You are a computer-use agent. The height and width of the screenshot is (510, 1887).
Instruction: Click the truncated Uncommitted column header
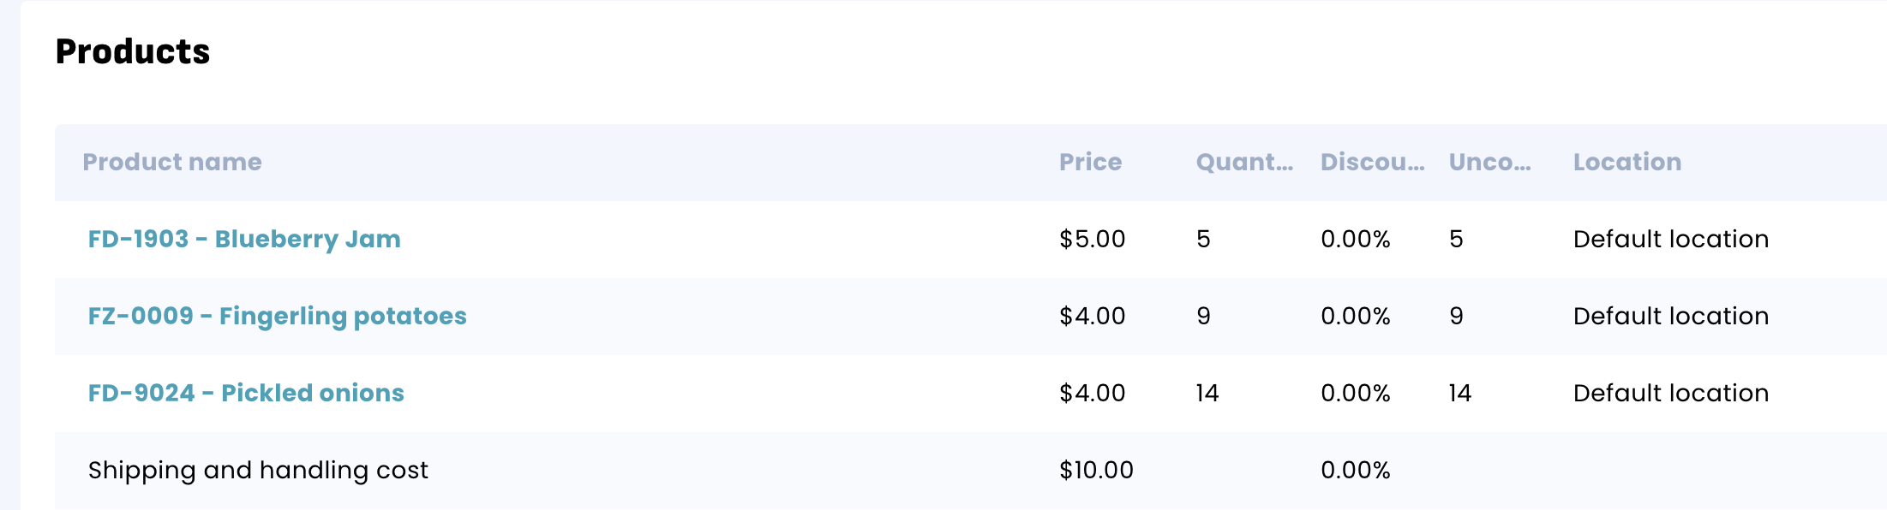point(1489,163)
